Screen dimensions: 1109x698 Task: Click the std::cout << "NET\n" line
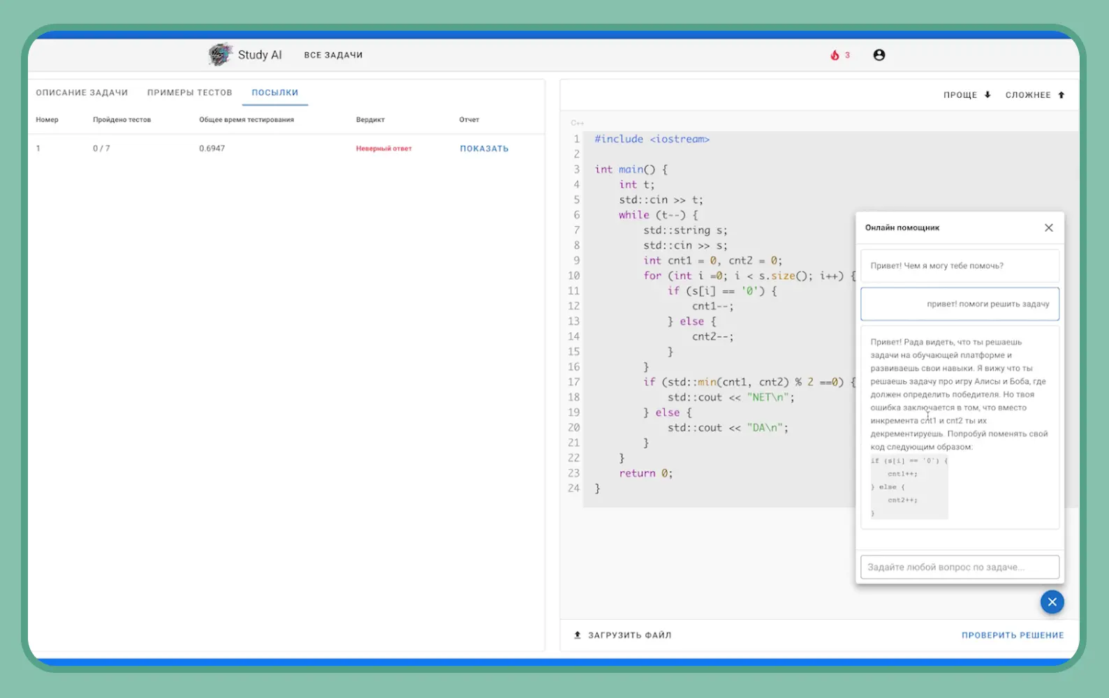point(730,397)
